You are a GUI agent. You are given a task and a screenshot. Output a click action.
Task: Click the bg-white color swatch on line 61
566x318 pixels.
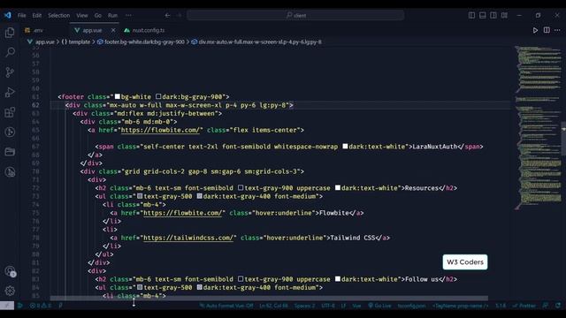pyautogui.click(x=118, y=96)
